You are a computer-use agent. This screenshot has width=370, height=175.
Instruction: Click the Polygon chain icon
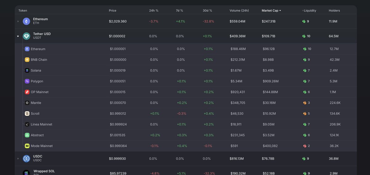(27, 81)
